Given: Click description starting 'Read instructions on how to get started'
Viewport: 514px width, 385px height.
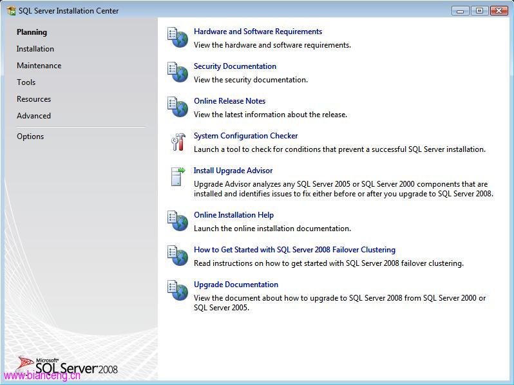Looking at the screenshot, I should point(328,263).
